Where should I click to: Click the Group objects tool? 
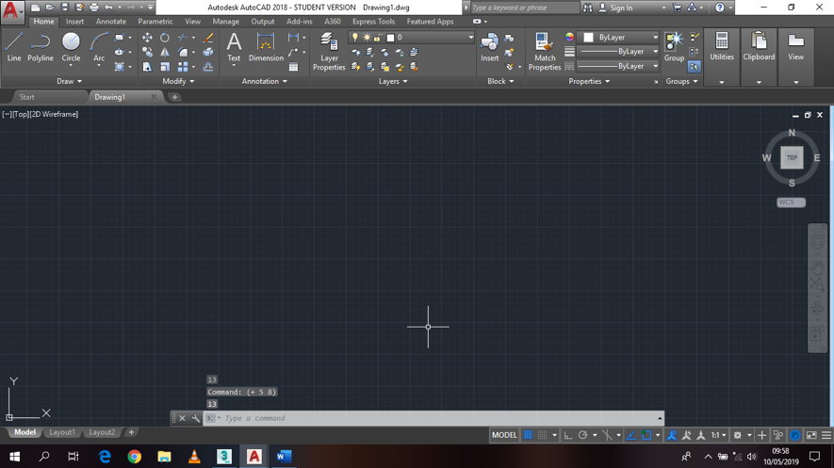pyautogui.click(x=674, y=47)
